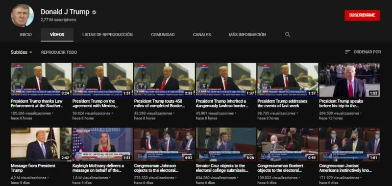The image size is (392, 186).
Task: Click Reproducir todo to play all videos
Action: point(59,52)
